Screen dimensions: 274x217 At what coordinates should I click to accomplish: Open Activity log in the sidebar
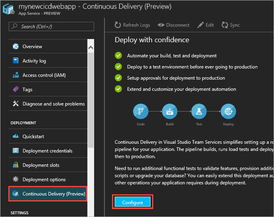coord(48,61)
